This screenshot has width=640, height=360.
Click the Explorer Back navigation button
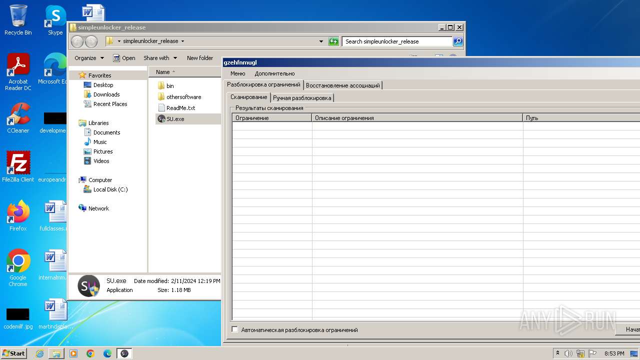[x=77, y=41]
